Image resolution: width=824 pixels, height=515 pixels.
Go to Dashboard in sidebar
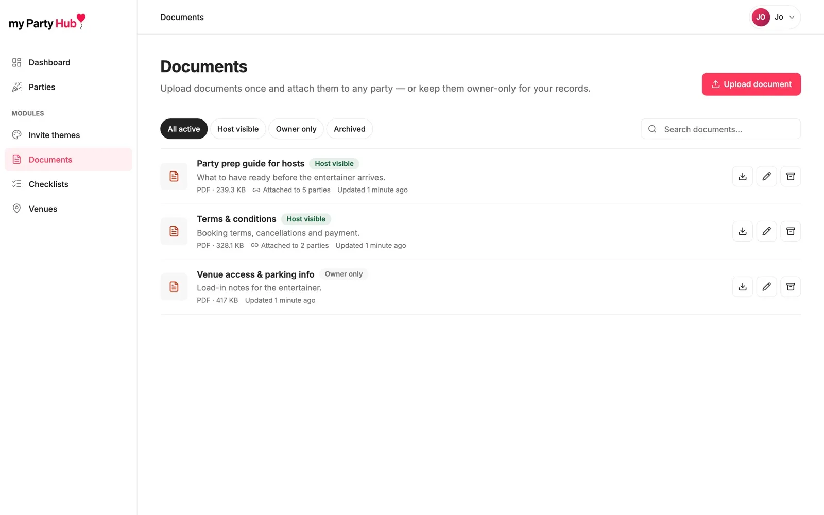point(68,62)
